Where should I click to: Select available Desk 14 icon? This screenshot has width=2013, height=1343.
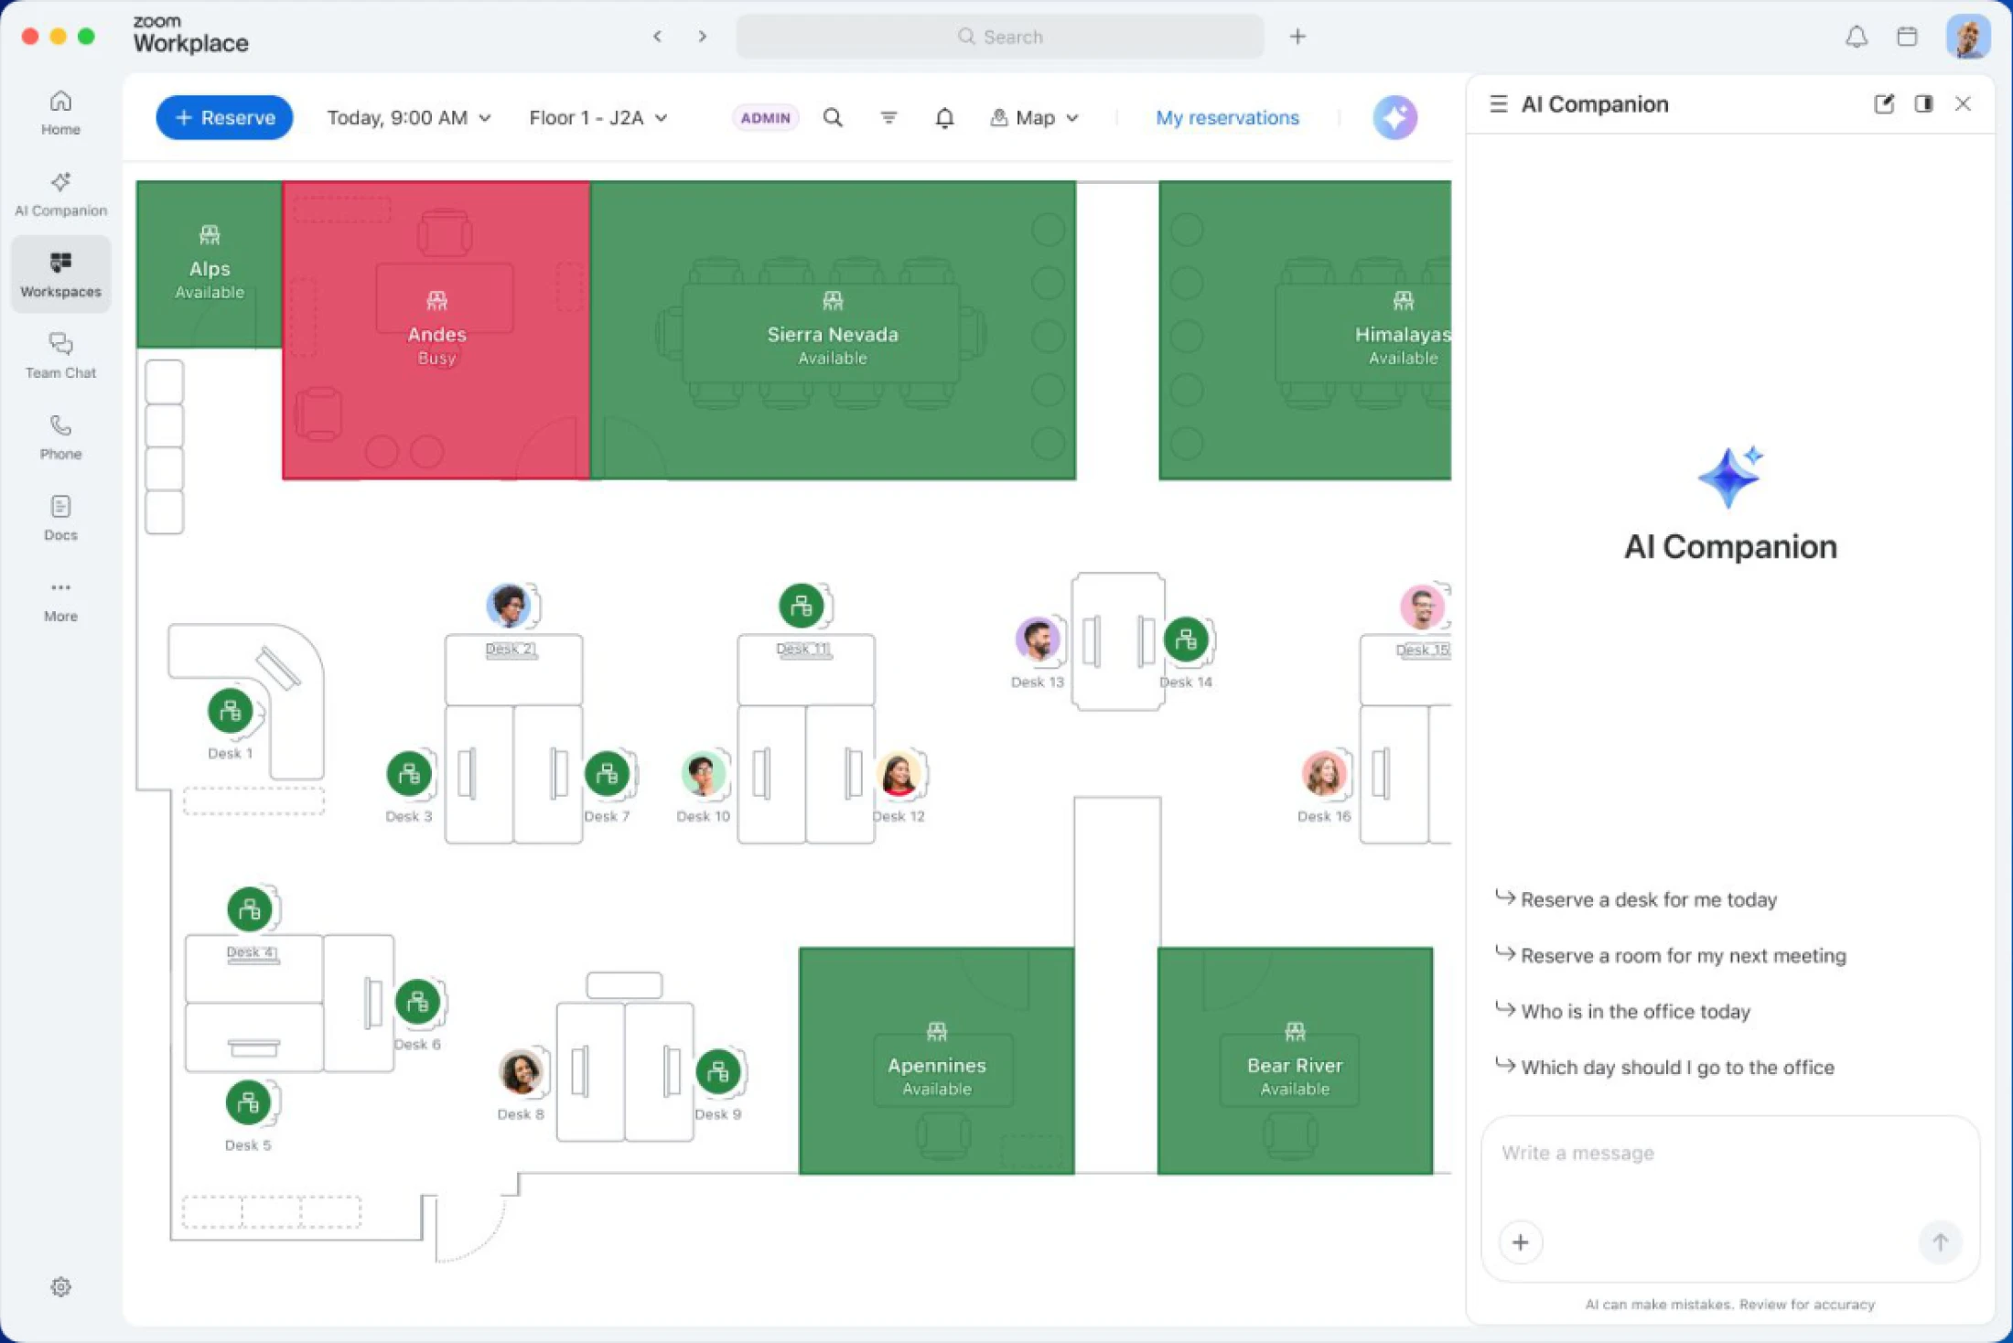(1186, 639)
